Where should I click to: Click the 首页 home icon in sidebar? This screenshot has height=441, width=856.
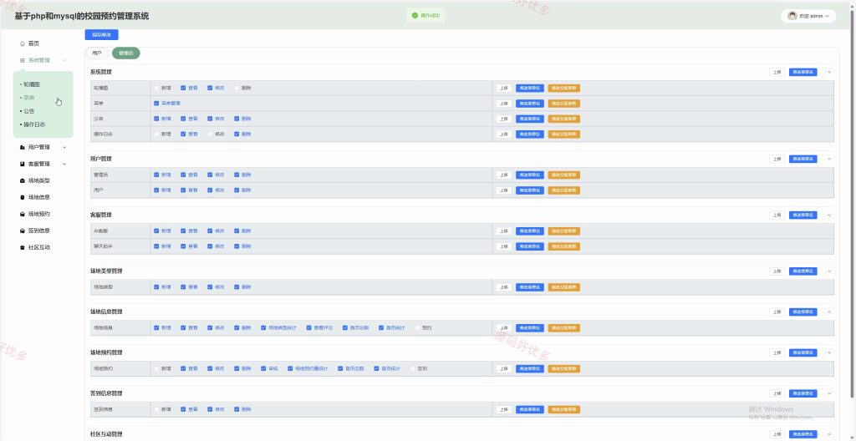pyautogui.click(x=23, y=43)
